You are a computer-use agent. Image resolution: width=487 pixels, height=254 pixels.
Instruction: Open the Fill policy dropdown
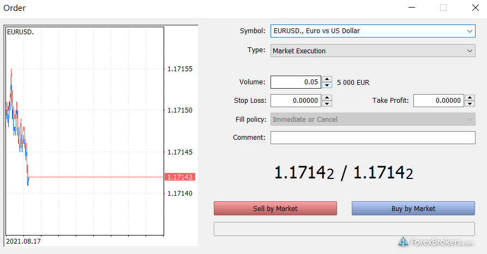372,119
